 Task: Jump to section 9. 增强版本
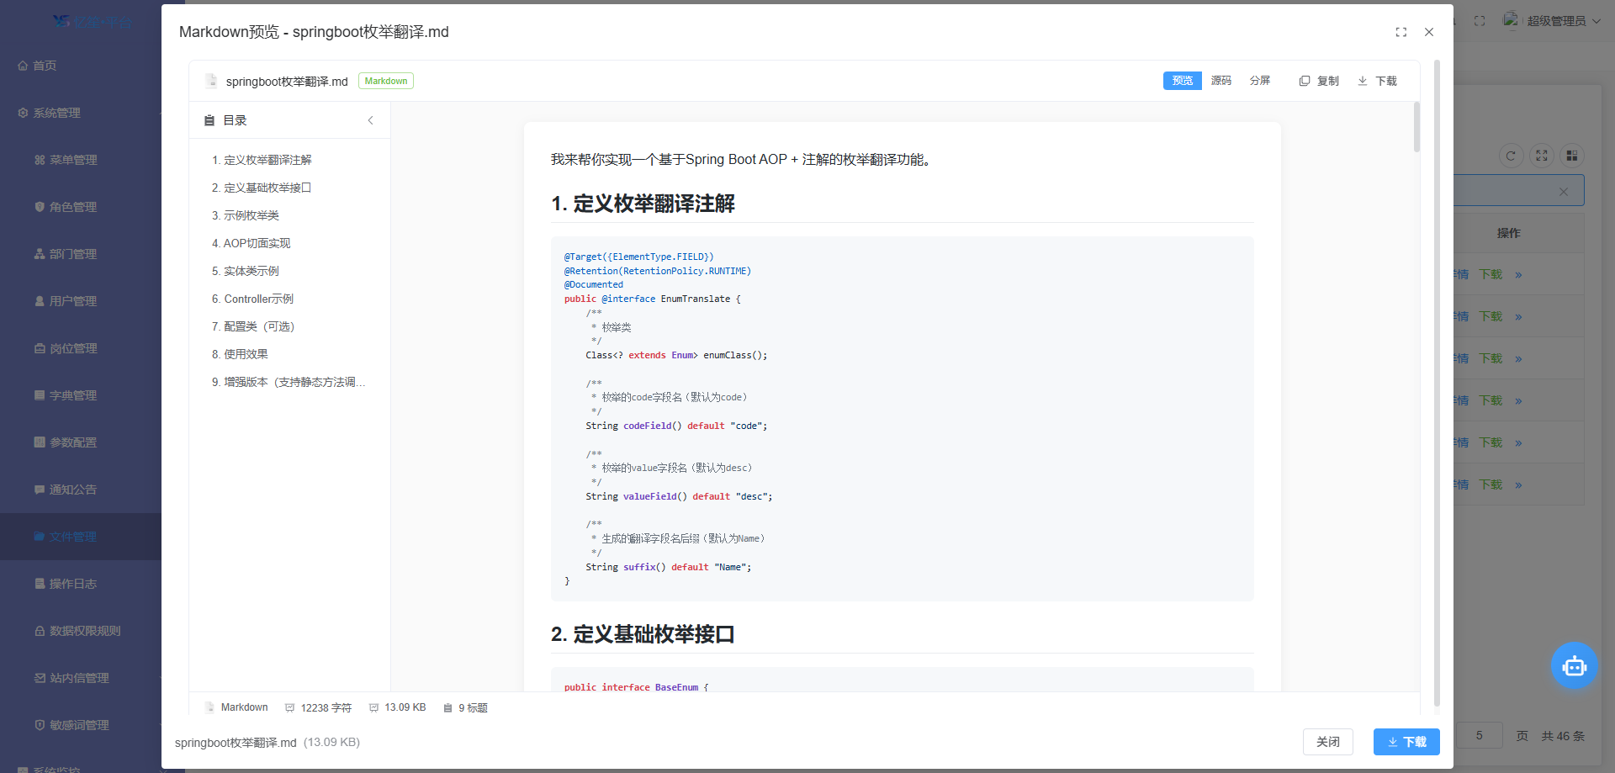click(289, 382)
